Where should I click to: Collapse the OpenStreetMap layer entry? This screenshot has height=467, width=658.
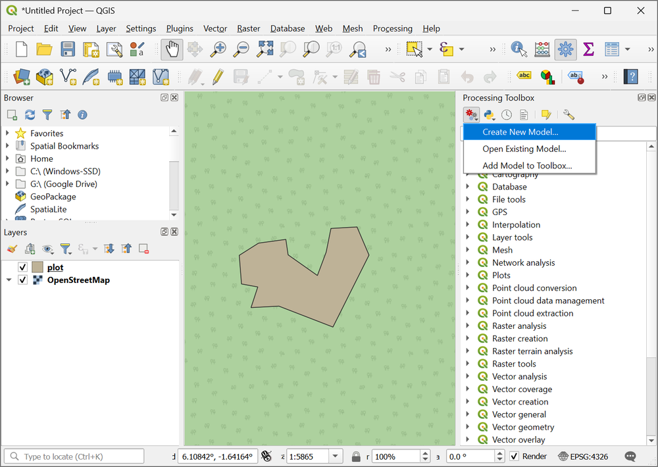click(9, 280)
